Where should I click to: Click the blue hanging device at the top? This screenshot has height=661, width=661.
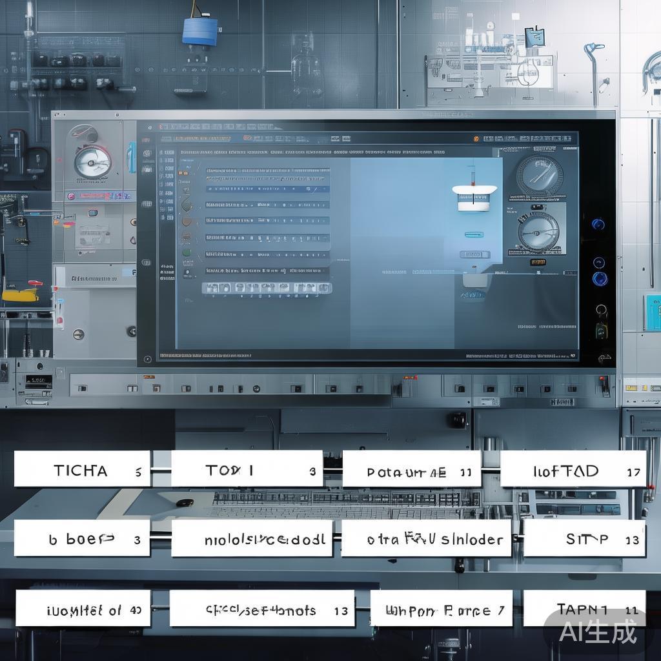point(199,30)
